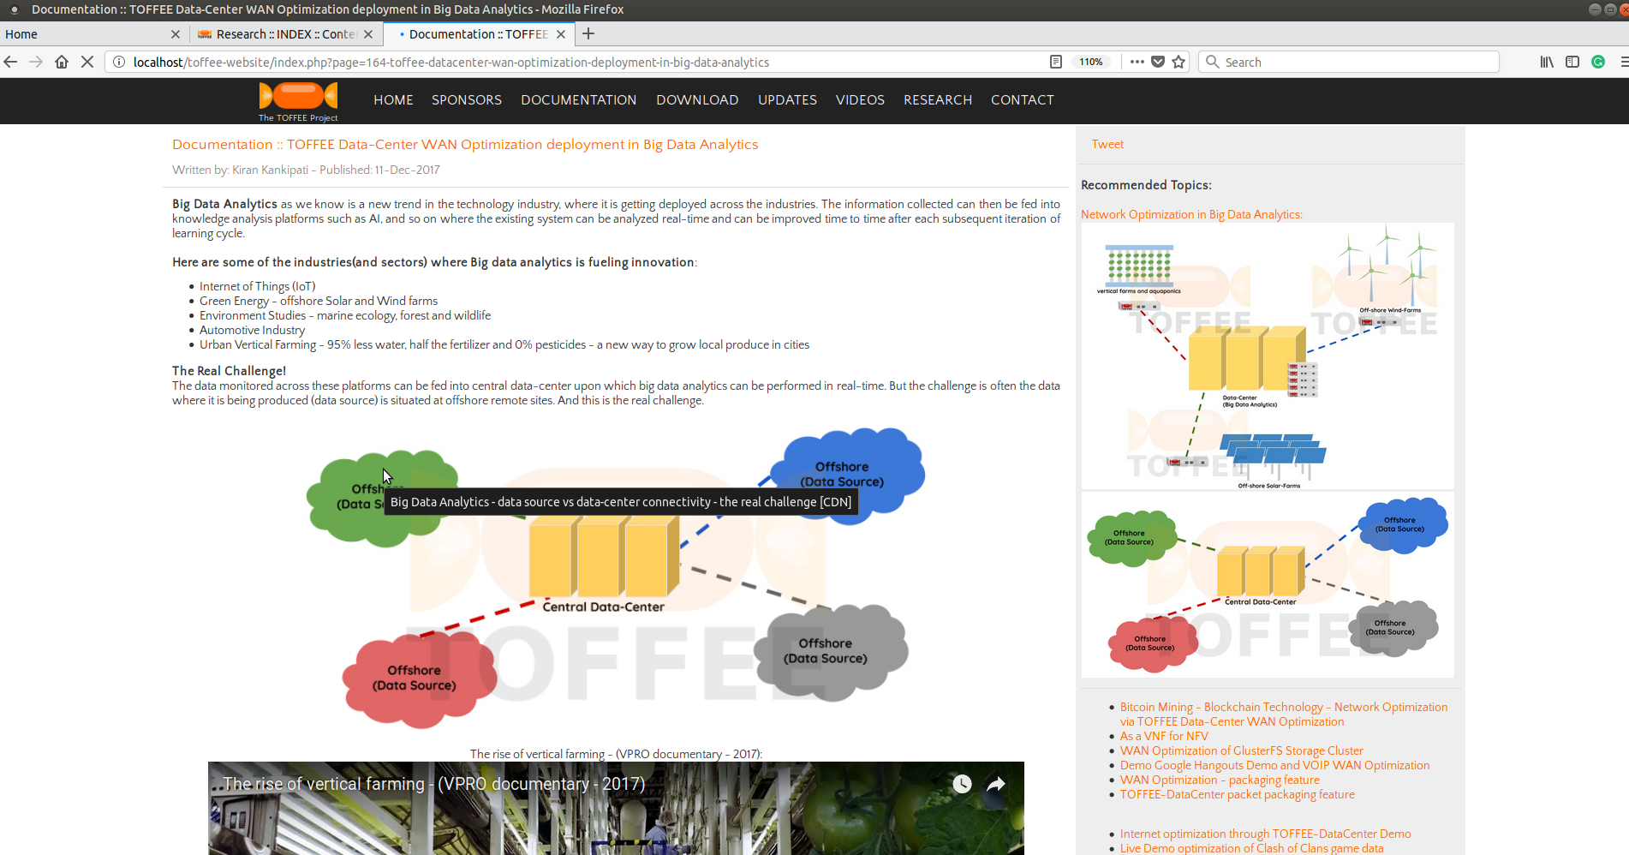This screenshot has width=1629, height=855.
Task: Click the browser forward arrow
Action: [x=36, y=62]
